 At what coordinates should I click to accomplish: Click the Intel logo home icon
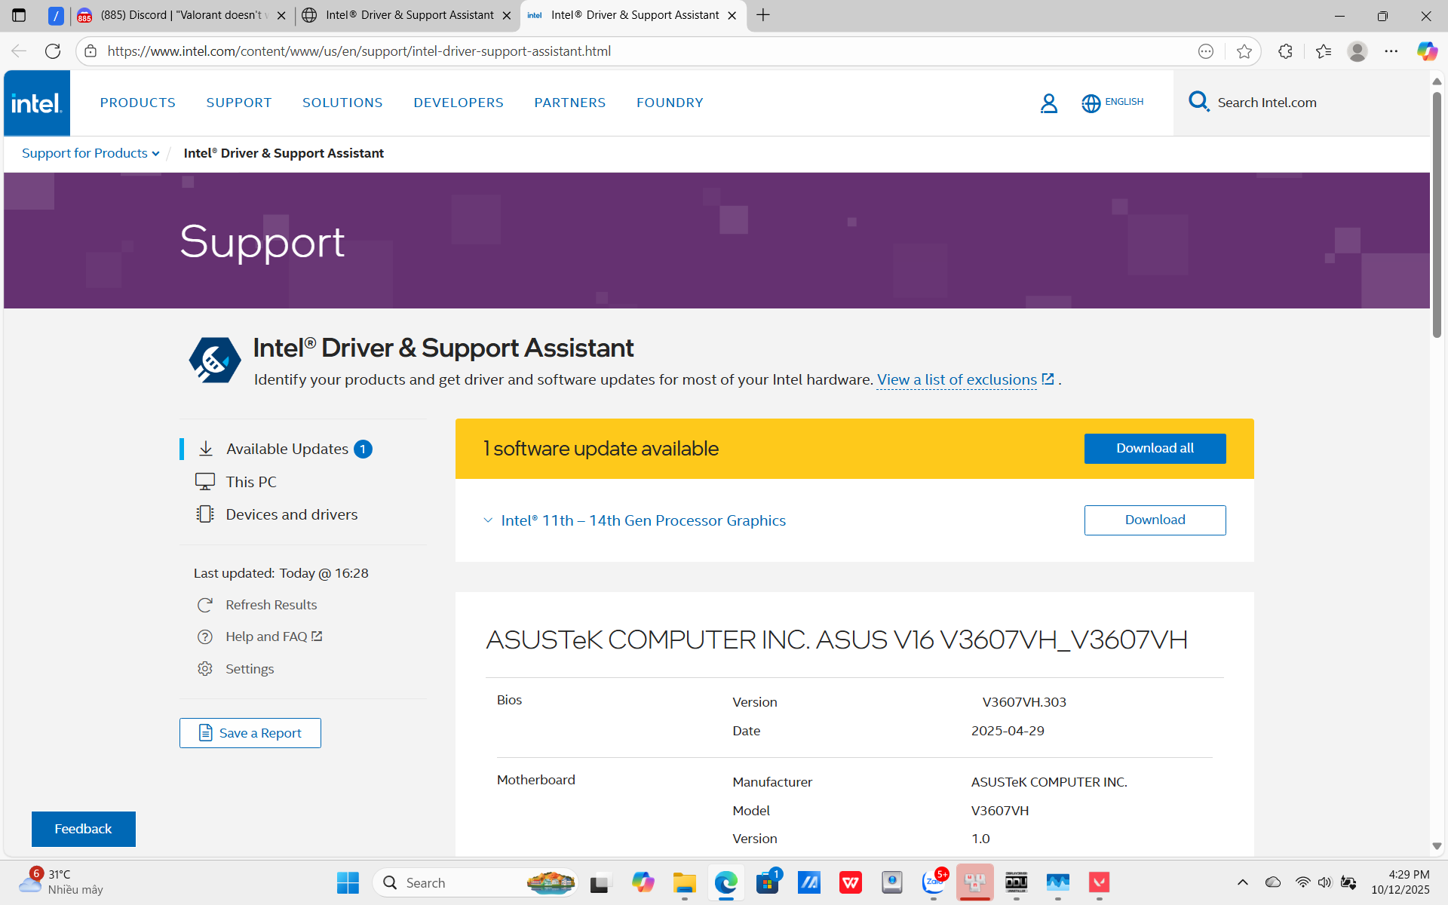[36, 103]
